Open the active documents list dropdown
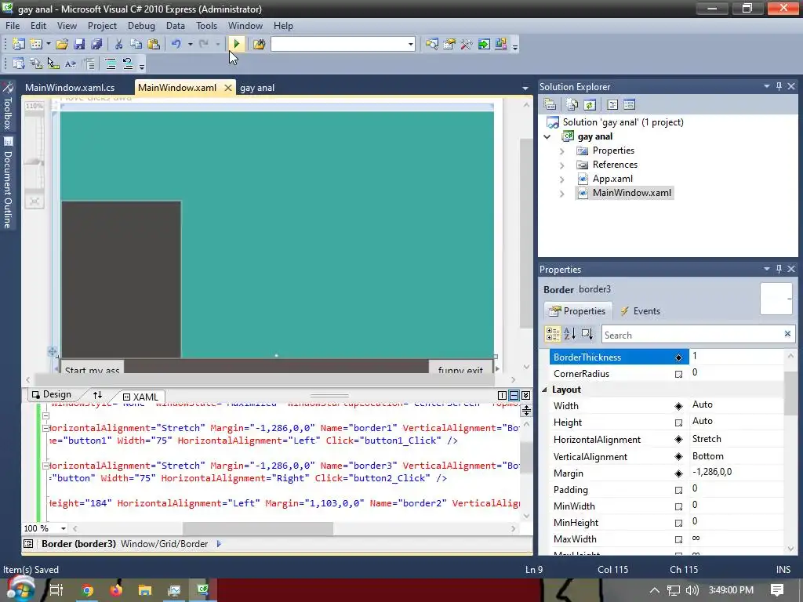This screenshot has height=602, width=803. pos(525,88)
